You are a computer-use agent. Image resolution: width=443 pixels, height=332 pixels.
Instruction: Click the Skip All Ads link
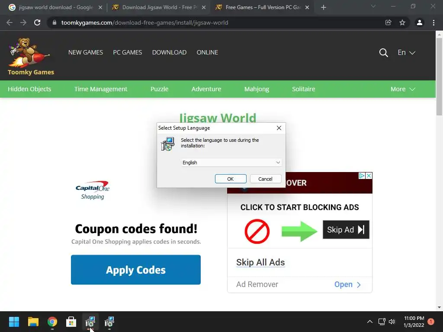[x=260, y=262]
